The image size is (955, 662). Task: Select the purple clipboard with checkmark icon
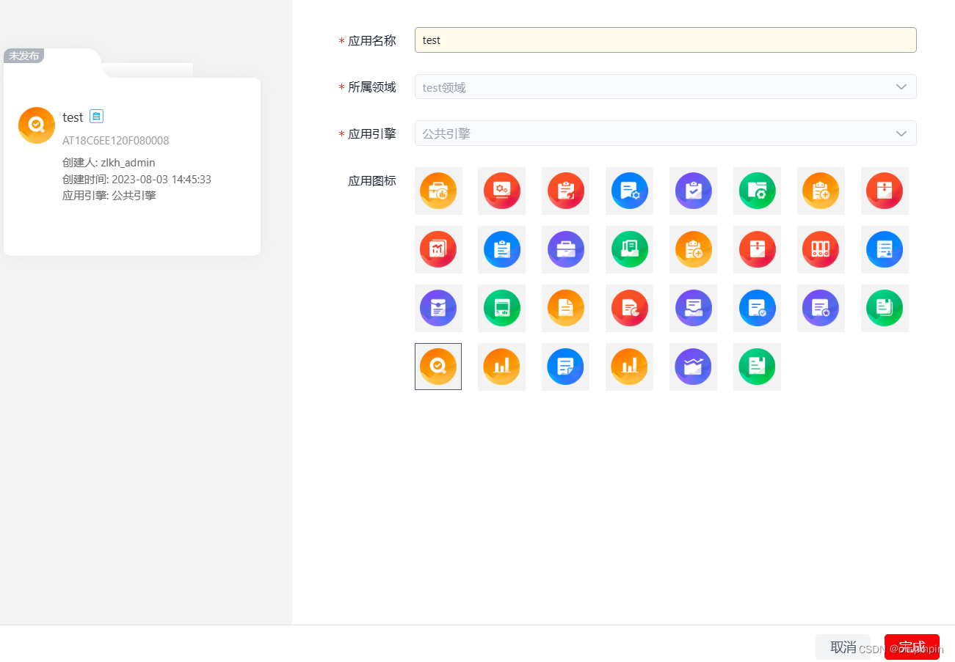pyautogui.click(x=693, y=191)
